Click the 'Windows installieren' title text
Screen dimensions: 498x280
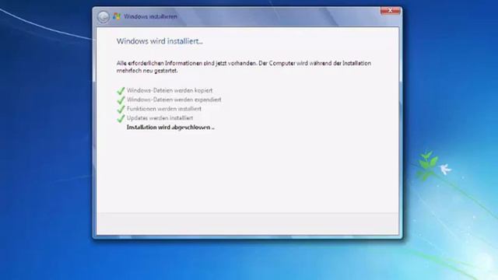150,16
